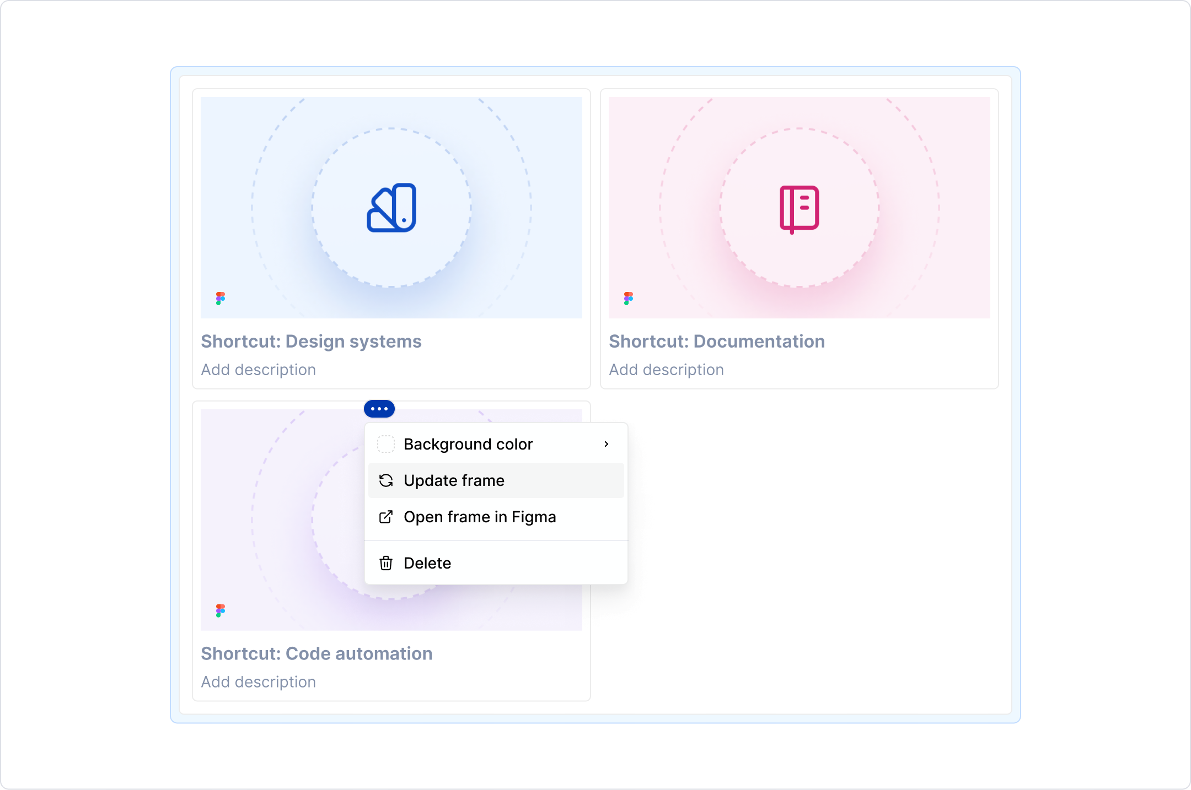The width and height of the screenshot is (1191, 790).
Task: Click the trash can icon
Action: coord(386,563)
